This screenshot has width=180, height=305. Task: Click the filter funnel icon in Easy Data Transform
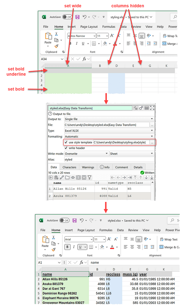coord(90,178)
